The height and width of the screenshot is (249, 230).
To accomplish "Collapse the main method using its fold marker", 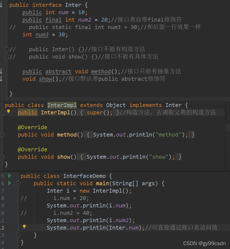I will (x=18, y=184).
